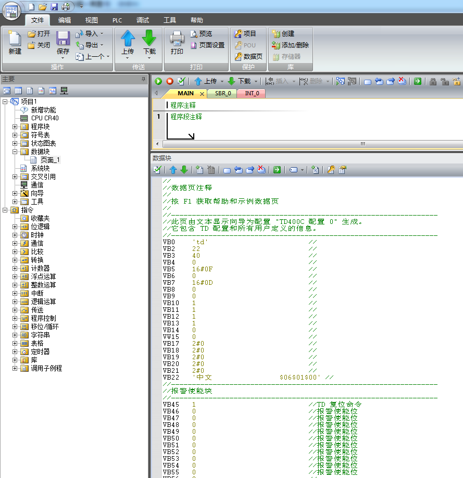Click the 打印 ribbon button
The image size is (463, 478).
tap(177, 43)
